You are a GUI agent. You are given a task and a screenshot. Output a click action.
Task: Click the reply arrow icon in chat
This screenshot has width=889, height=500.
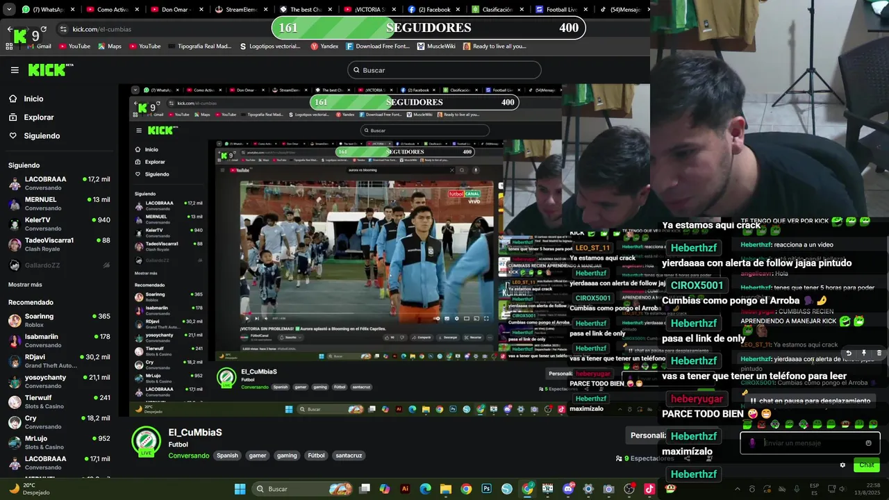[x=849, y=353]
